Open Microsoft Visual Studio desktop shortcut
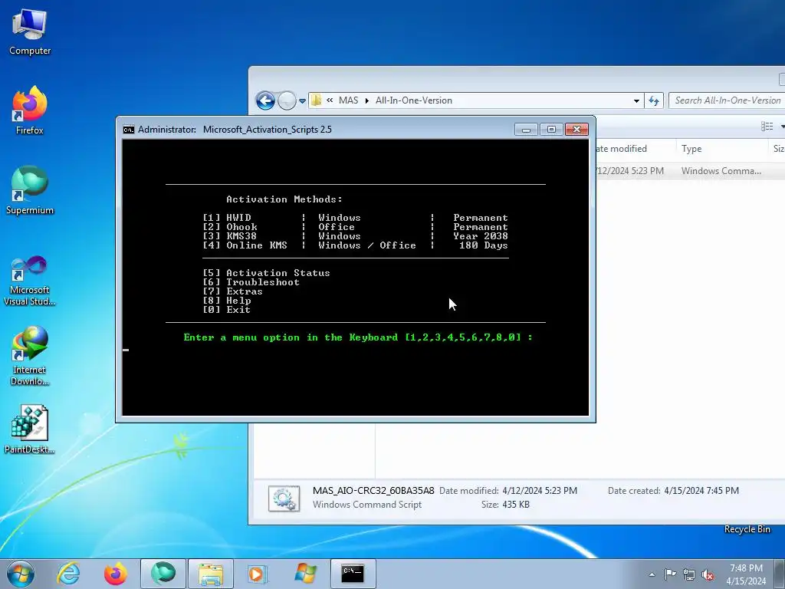 30,281
